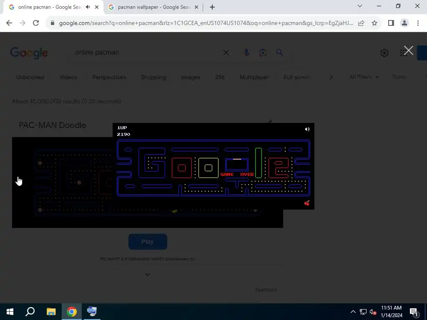Viewport: 427px width, 320px height.
Task: Open Google settings gear
Action: click(384, 53)
